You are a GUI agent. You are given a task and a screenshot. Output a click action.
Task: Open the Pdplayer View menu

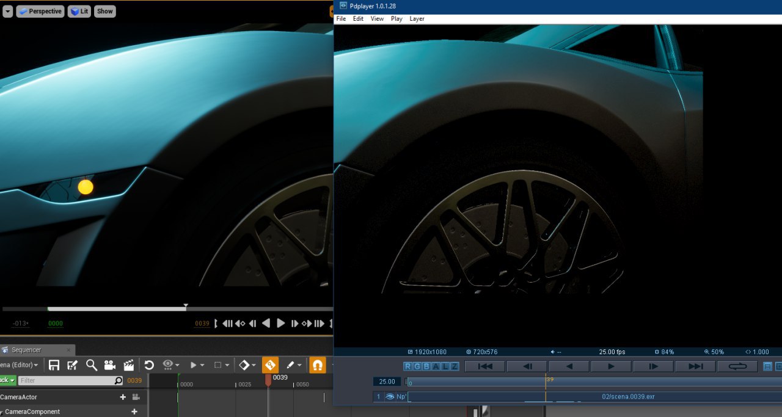pos(377,19)
